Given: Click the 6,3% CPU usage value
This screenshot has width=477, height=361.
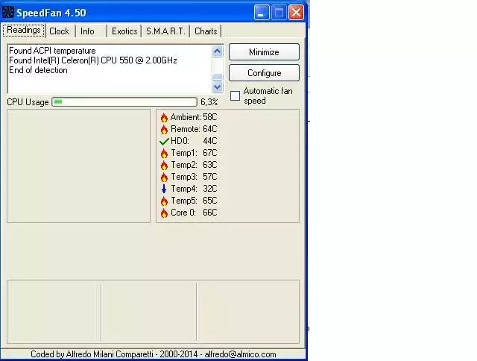Looking at the screenshot, I should point(209,102).
